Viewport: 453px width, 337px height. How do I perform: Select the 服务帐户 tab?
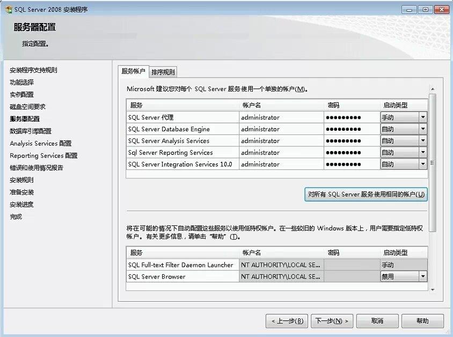(133, 71)
